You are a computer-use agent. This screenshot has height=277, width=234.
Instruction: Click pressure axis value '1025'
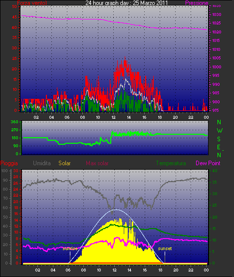(x=217, y=23)
